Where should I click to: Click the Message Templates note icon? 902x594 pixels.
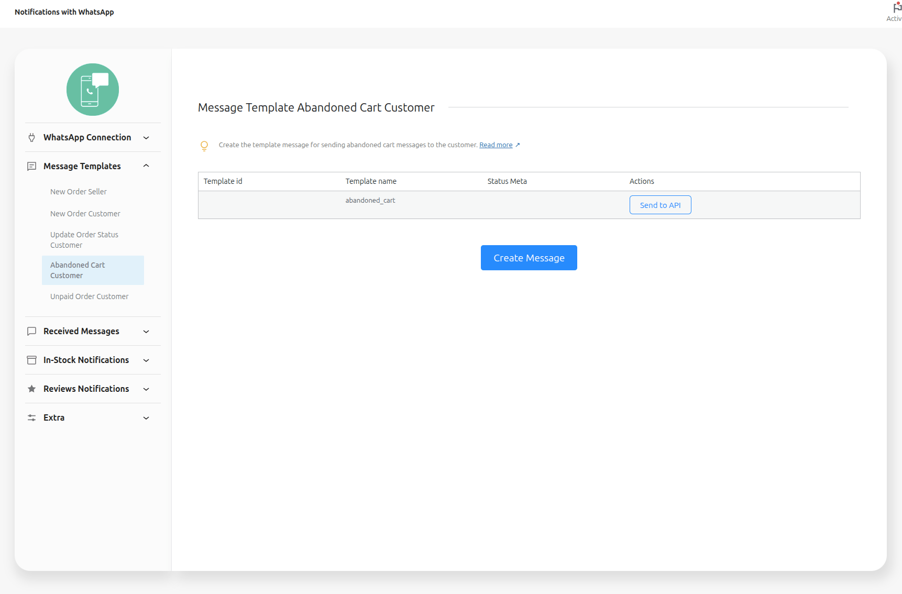point(32,166)
